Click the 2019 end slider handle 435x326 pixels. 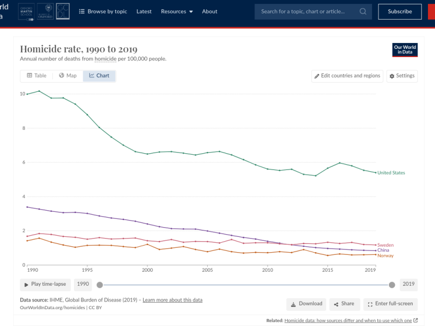tap(392, 285)
